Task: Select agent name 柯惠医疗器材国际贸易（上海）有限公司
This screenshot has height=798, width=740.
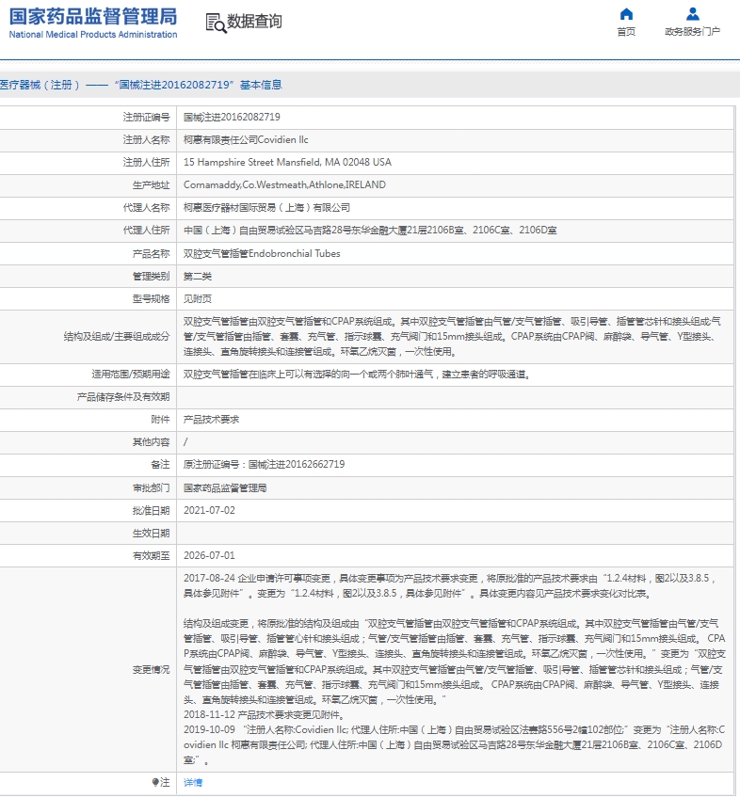Action: point(266,208)
